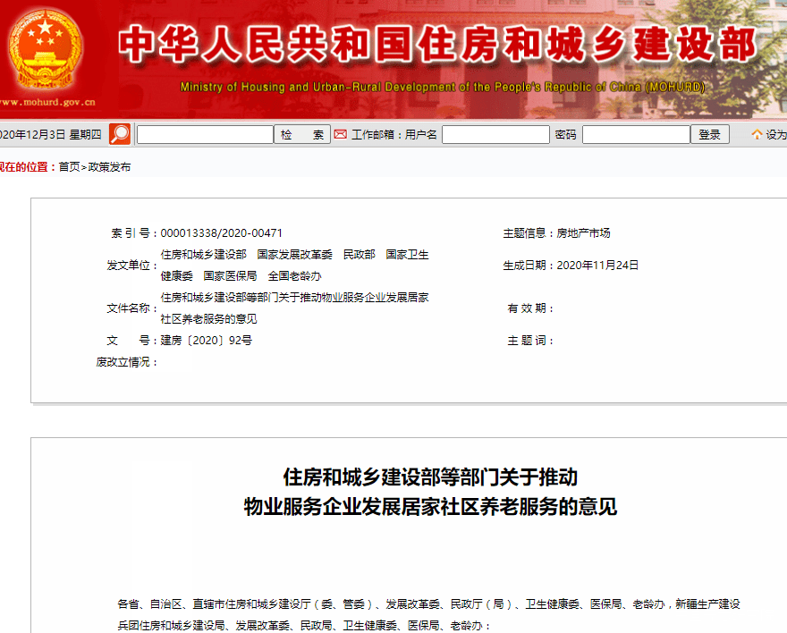
Task: Open the 政策发布 breadcrumb link
Action: point(109,167)
